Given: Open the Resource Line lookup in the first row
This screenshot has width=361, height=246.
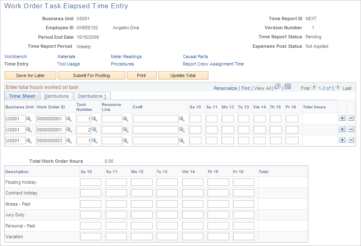Looking at the screenshot, I should pyautogui.click(x=126, y=119).
